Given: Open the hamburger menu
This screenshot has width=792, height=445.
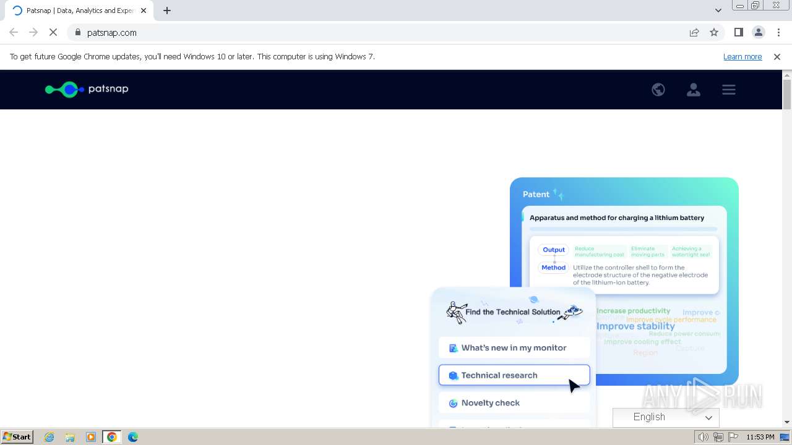Looking at the screenshot, I should [729, 90].
